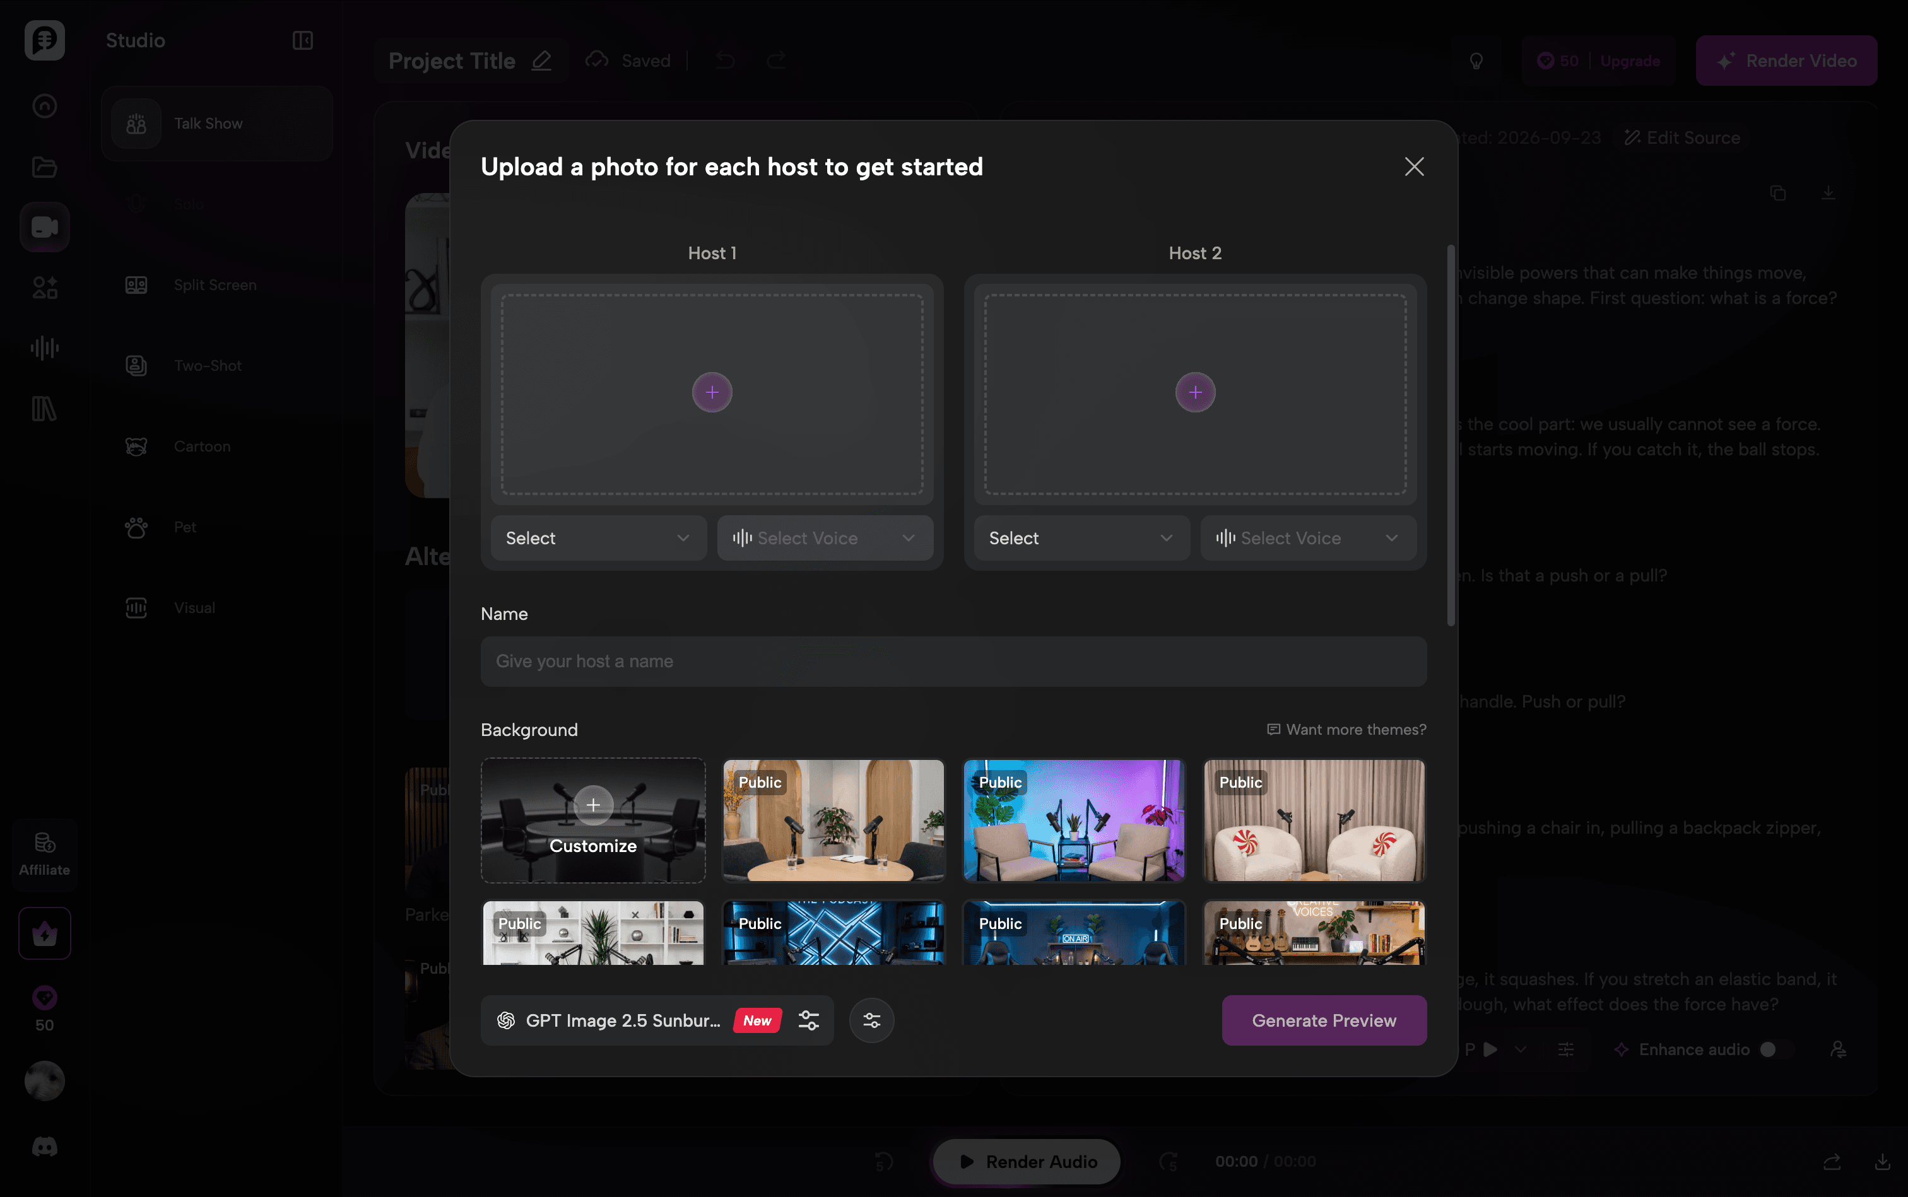Choose the Customize background tile
1908x1197 pixels.
click(593, 821)
